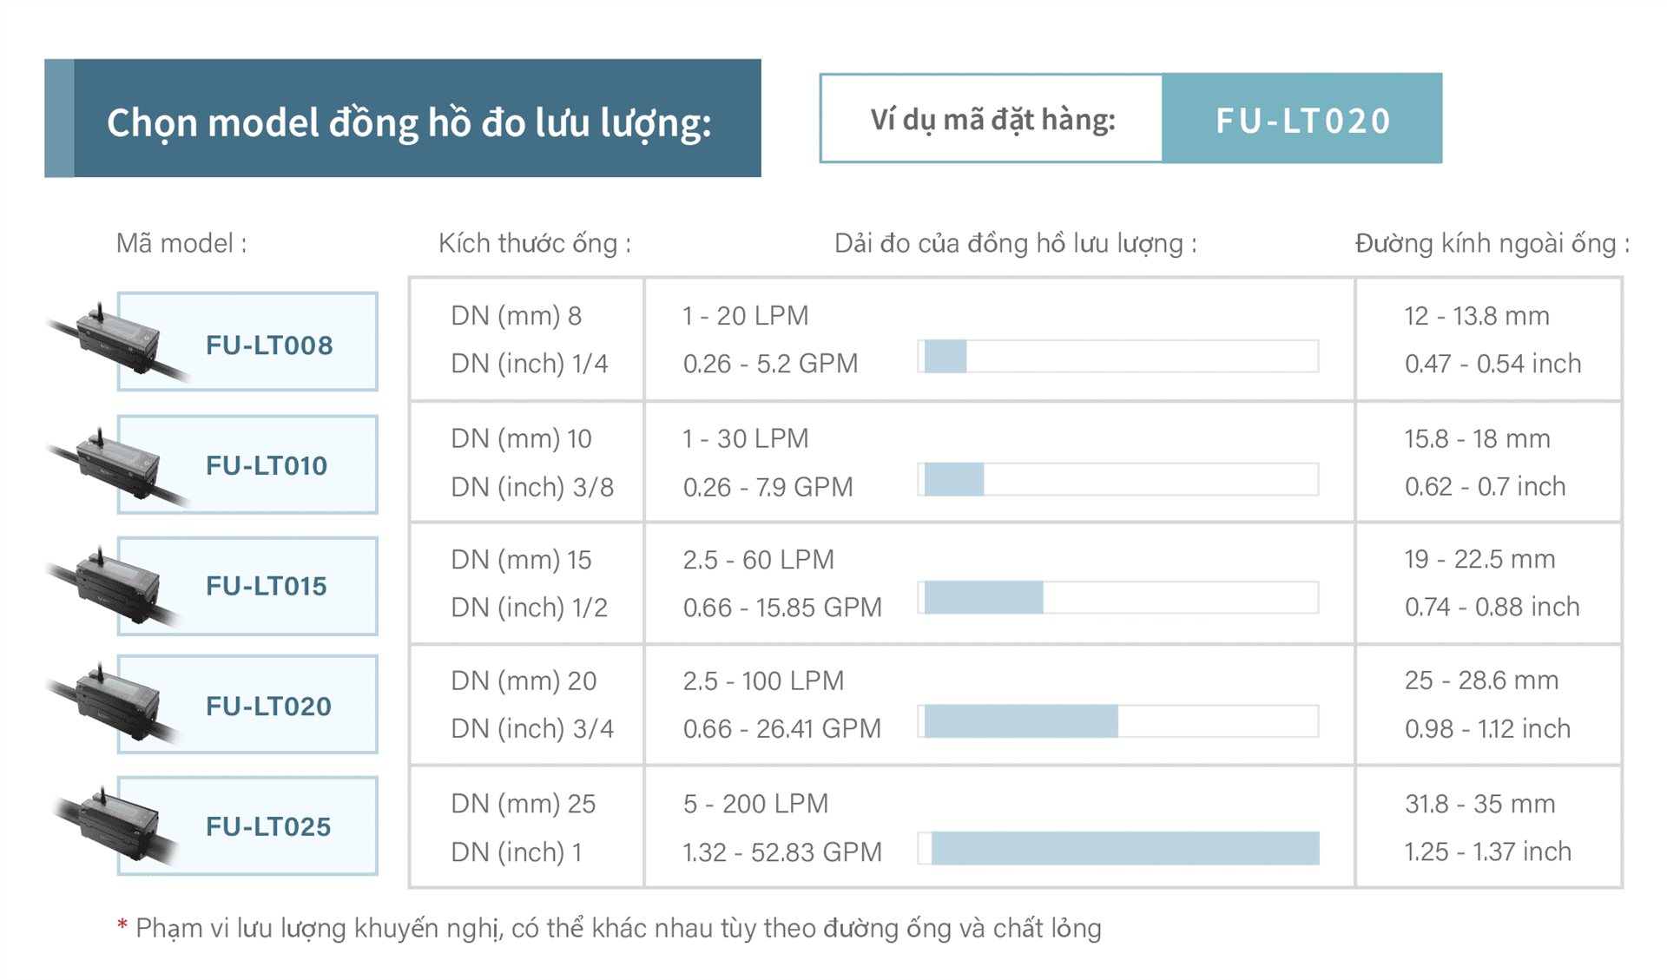
Task: Click the FU-LT010 flow meter device image
Action: click(111, 462)
